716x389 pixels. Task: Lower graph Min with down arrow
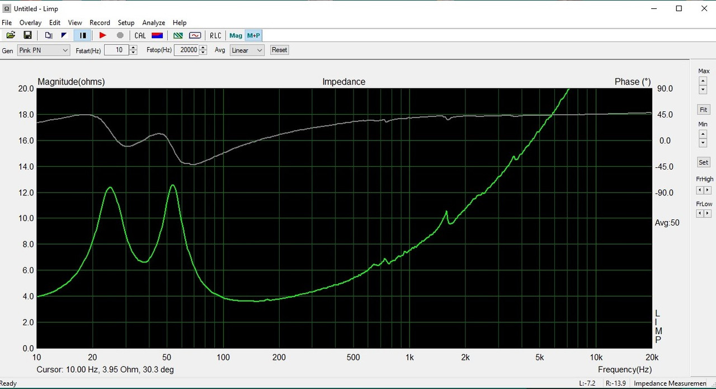[x=703, y=143]
